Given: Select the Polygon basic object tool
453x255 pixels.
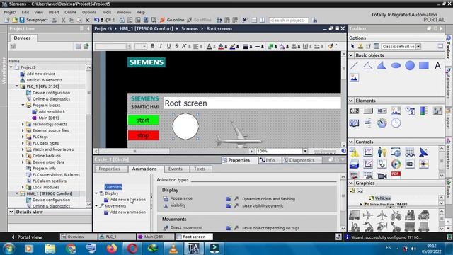Looking at the screenshot, I should coord(382,66).
